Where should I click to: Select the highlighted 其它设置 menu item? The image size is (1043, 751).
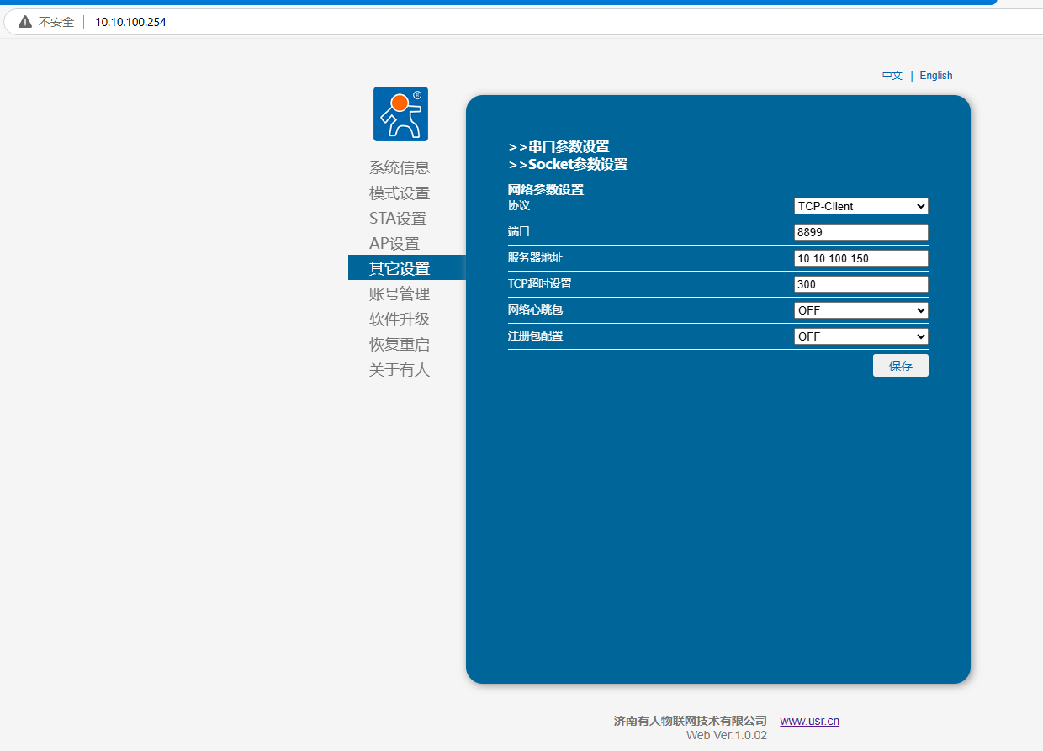coord(400,269)
